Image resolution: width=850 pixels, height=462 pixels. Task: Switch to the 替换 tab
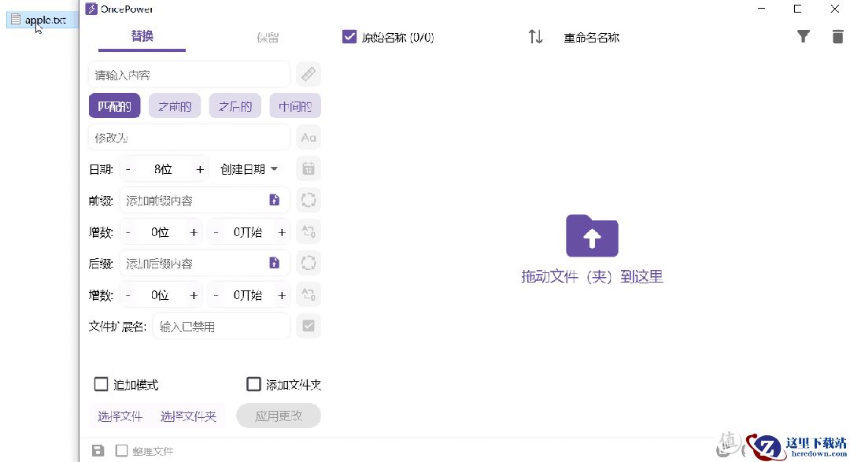pyautogui.click(x=142, y=36)
